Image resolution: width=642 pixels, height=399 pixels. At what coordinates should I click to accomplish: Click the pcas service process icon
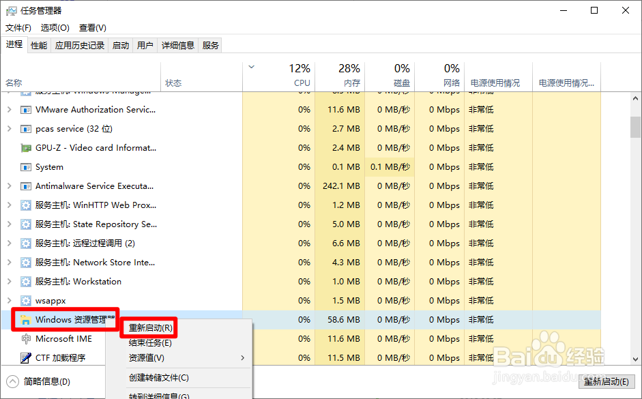[x=26, y=129]
